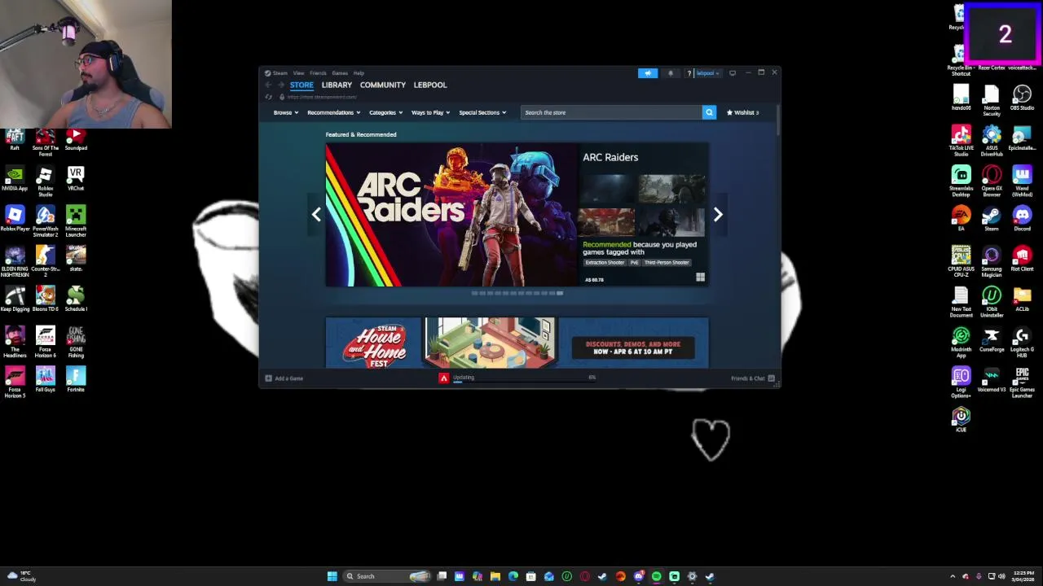Open Logitech G HUB desktop icon
1043x586 pixels.
[1022, 342]
